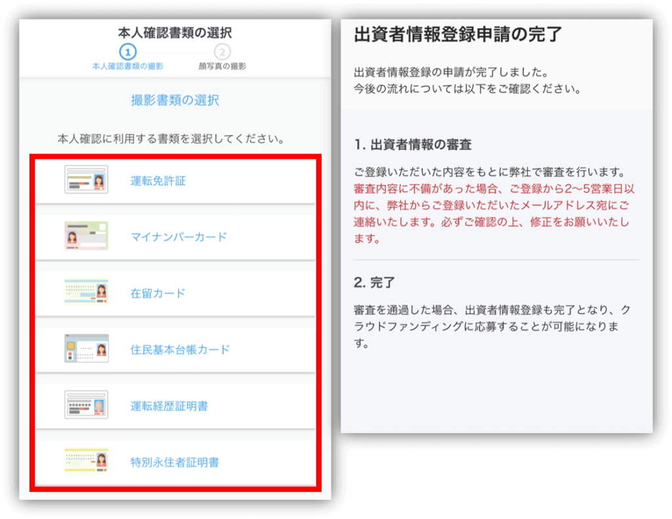This screenshot has height=519, width=672.
Task: Click the 住民基本台帳カード card icon
Action: pyautogui.click(x=86, y=349)
